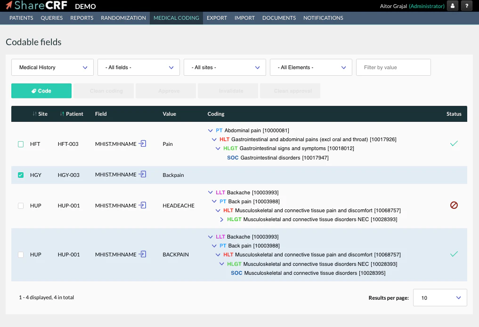Image resolution: width=479 pixels, height=327 pixels.
Task: Click the 'Filter by value' input field
Action: point(393,67)
